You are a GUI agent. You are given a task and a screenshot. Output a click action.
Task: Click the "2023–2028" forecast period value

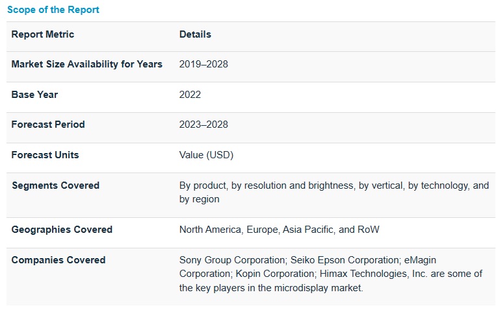203,125
